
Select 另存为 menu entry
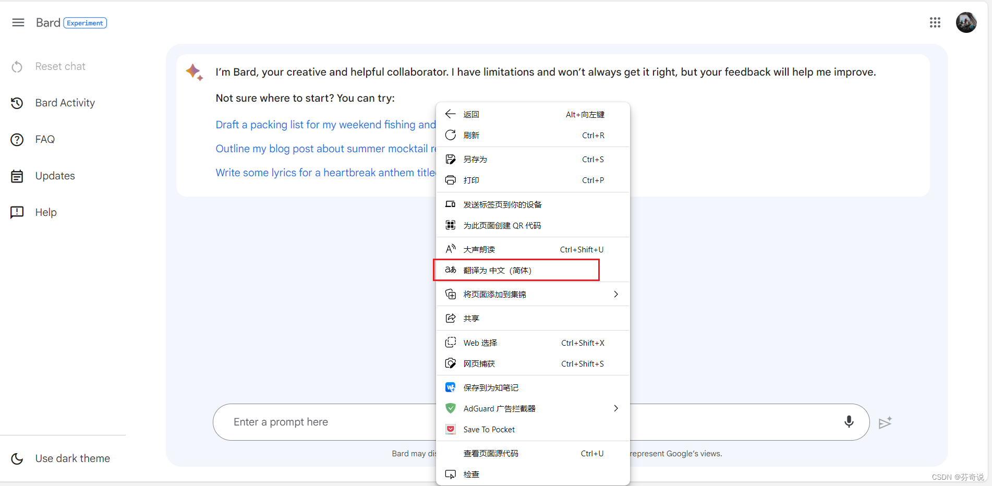point(533,159)
